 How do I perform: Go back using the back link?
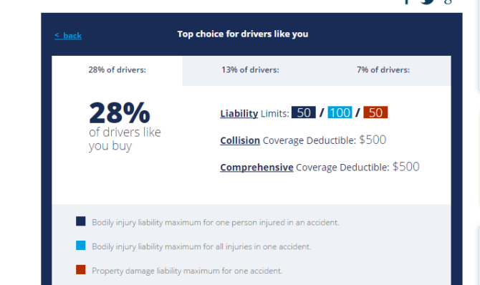tap(68, 36)
